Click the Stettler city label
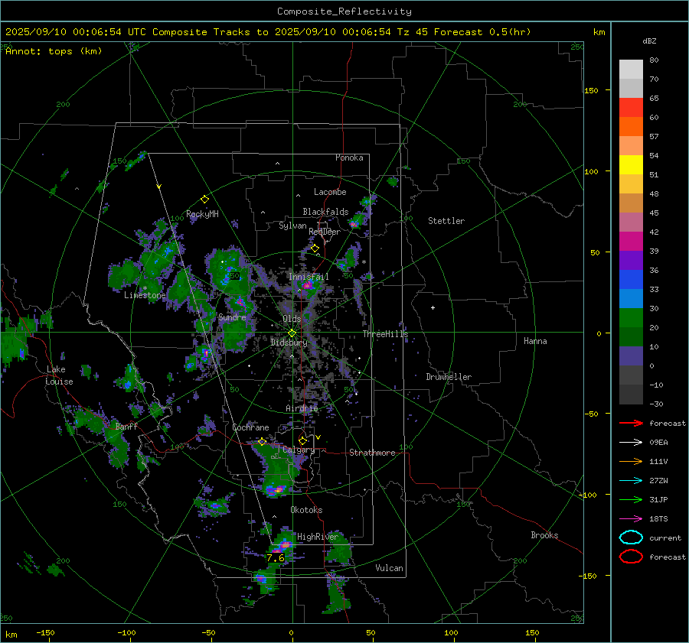 click(x=446, y=221)
